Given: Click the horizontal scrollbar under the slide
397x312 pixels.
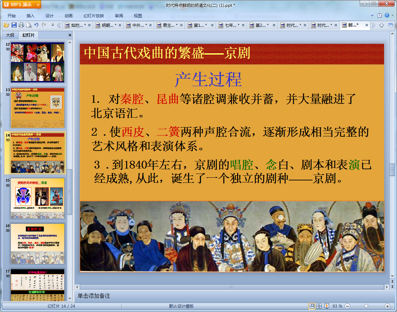Looking at the screenshot, I should coord(232,287).
